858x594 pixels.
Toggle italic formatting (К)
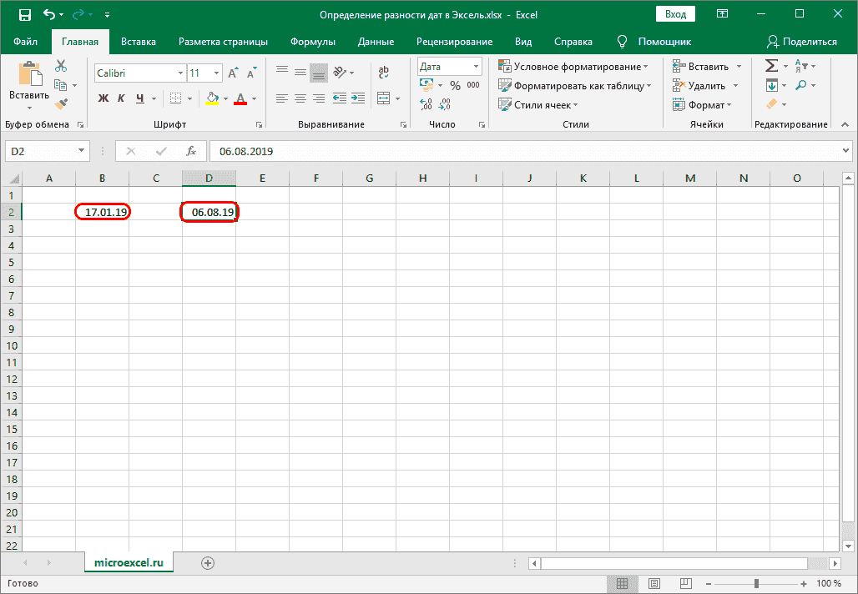[121, 98]
